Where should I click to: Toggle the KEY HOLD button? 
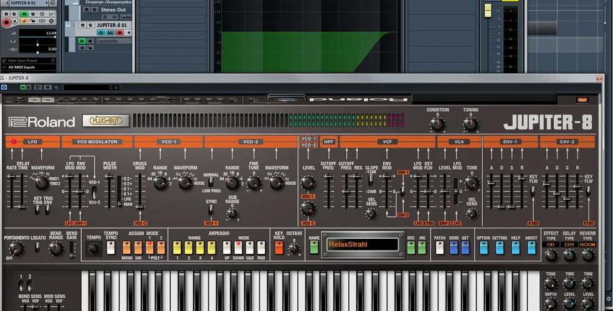click(x=278, y=248)
